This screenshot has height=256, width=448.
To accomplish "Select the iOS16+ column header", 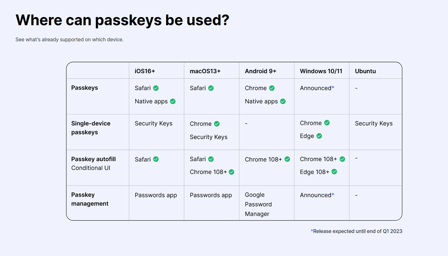I will [145, 71].
